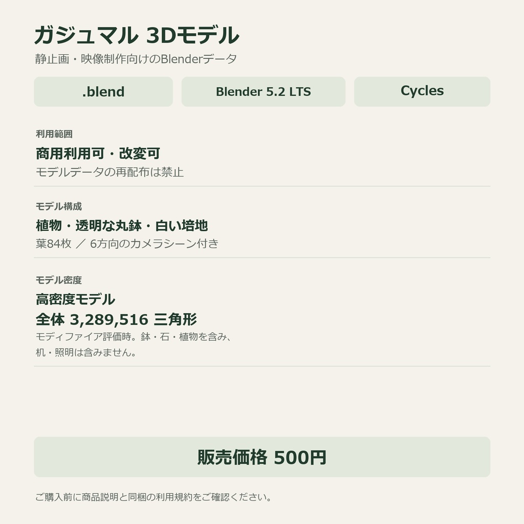Click the モデル構成 section label
The width and height of the screenshot is (524, 524).
59,207
